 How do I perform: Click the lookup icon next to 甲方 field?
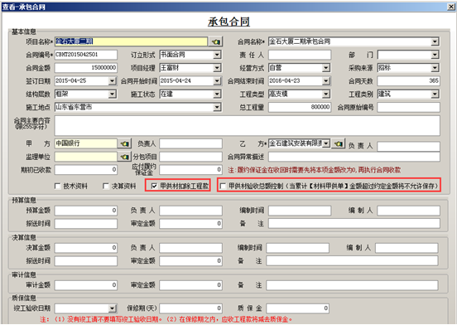[124, 143]
